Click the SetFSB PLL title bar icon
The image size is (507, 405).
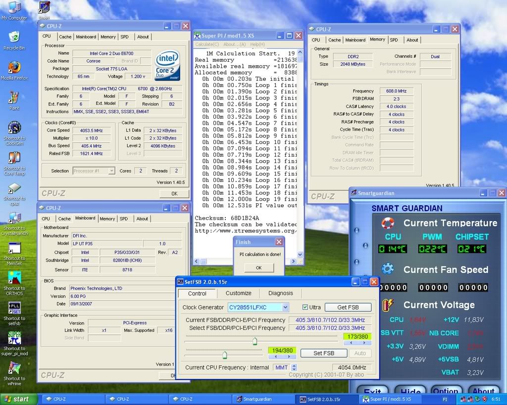click(180, 282)
